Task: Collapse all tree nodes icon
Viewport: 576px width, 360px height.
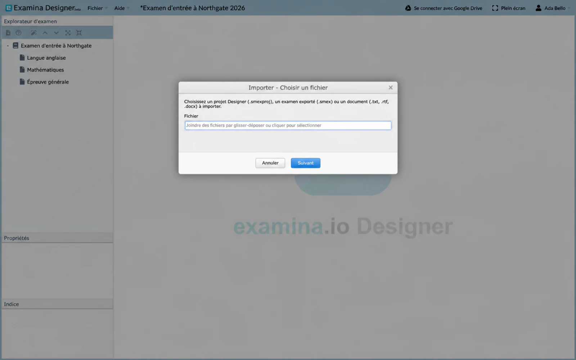Action: pyautogui.click(x=79, y=33)
